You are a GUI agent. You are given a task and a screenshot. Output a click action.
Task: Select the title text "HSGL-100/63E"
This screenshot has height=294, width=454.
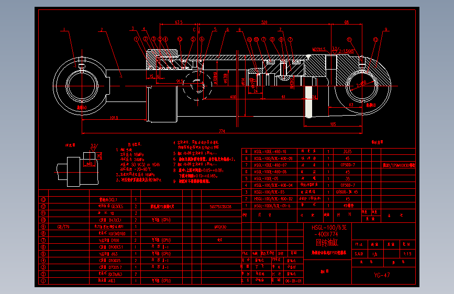point(329,228)
